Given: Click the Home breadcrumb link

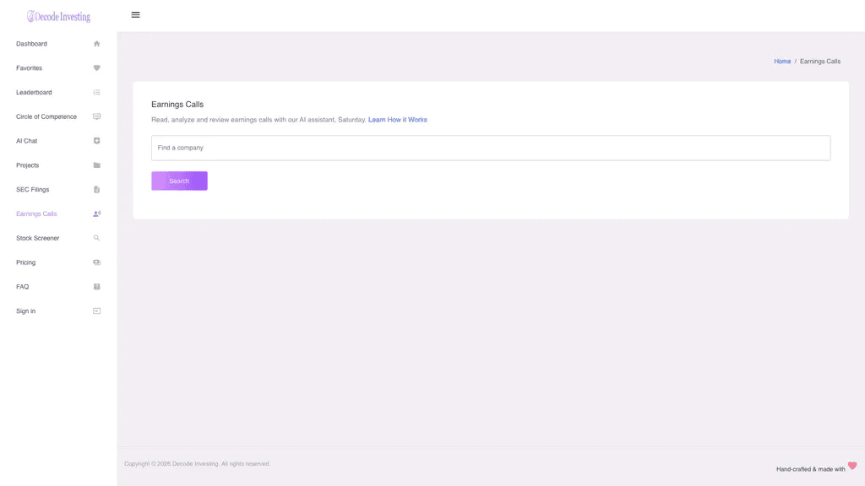Looking at the screenshot, I should pos(781,61).
